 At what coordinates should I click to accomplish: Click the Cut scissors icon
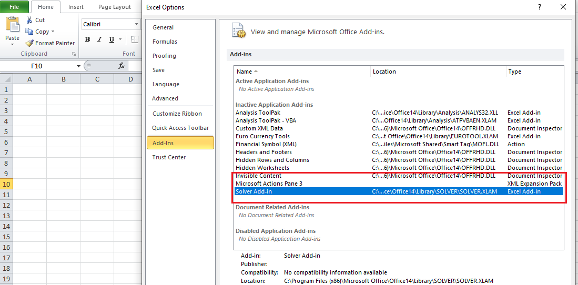click(29, 21)
